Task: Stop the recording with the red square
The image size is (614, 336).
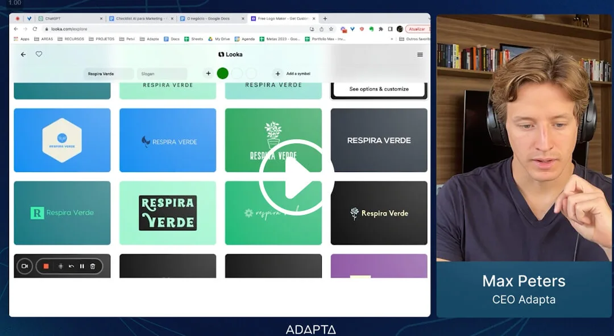Action: pos(46,266)
